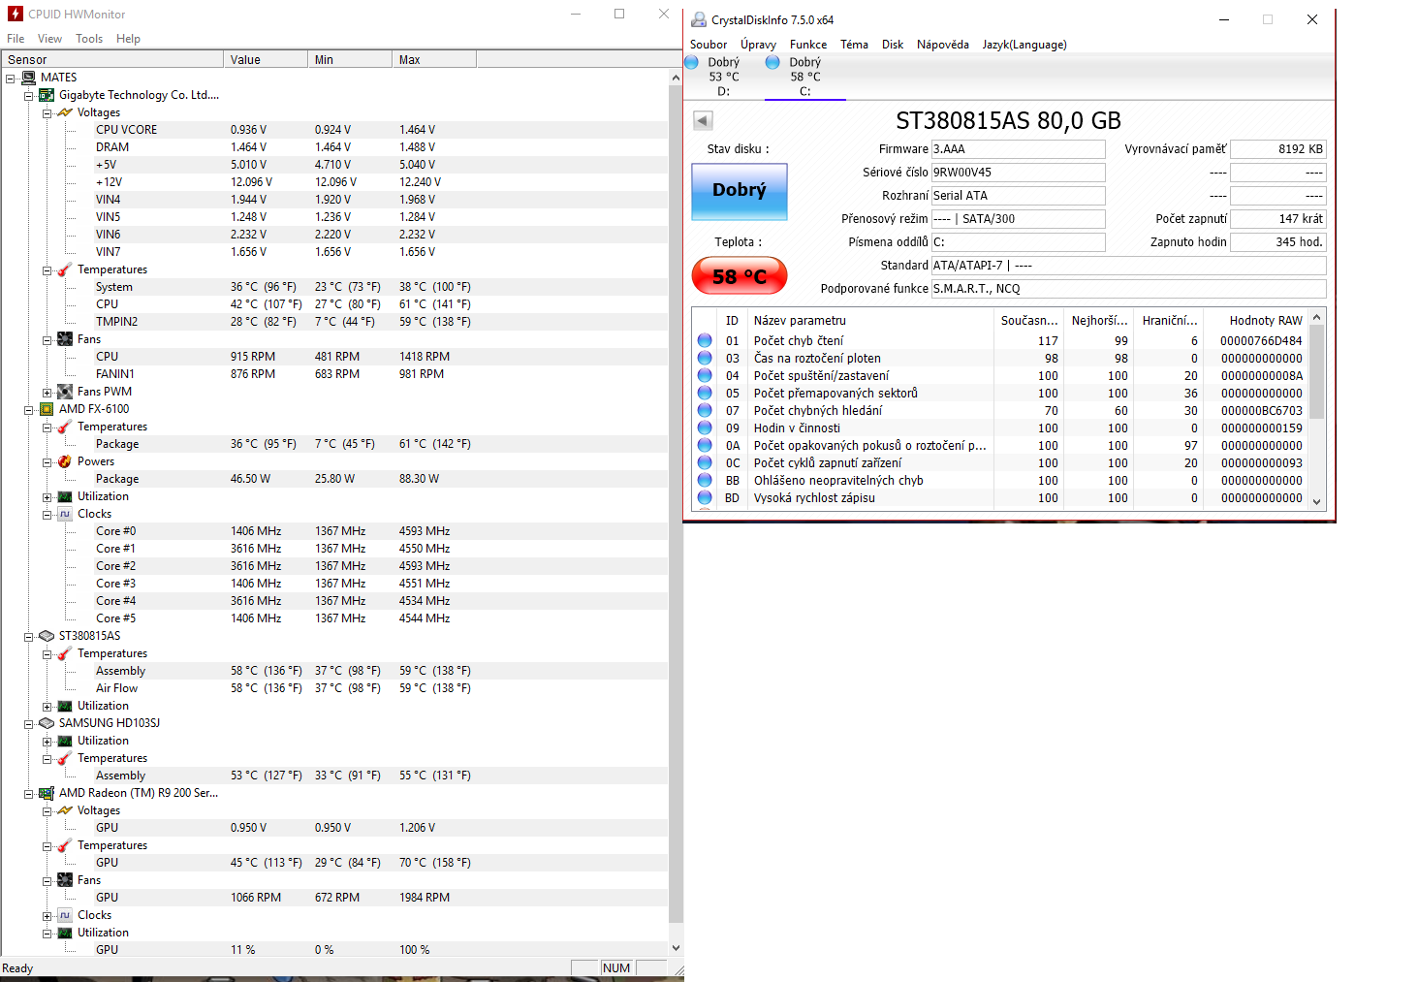This screenshot has height=982, width=1418.
Task: Collapse the AMD FX-6100 Clocks node
Action: coord(47,515)
